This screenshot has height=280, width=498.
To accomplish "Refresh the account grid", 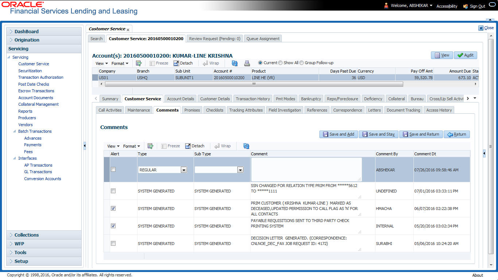I will pos(234,63).
